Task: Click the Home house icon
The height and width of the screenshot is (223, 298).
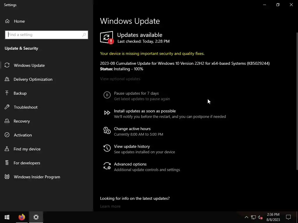Action: pos(7,21)
